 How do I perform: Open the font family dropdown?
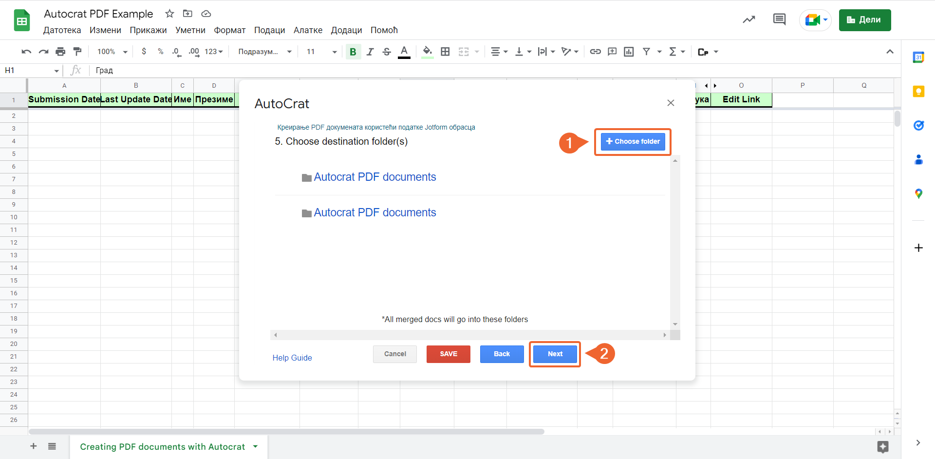[264, 52]
